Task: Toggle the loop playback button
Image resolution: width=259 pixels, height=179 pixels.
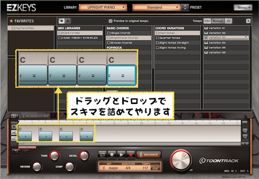Action: tap(102, 155)
